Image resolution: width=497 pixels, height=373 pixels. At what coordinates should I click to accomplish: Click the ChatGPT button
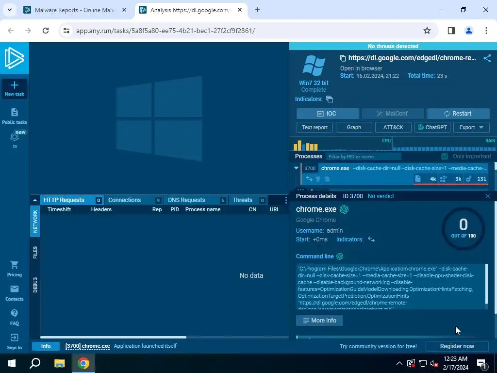coord(432,127)
